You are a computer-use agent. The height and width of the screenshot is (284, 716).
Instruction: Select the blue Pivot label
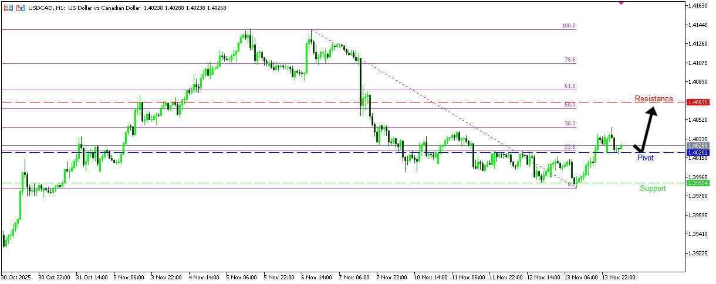coord(645,158)
